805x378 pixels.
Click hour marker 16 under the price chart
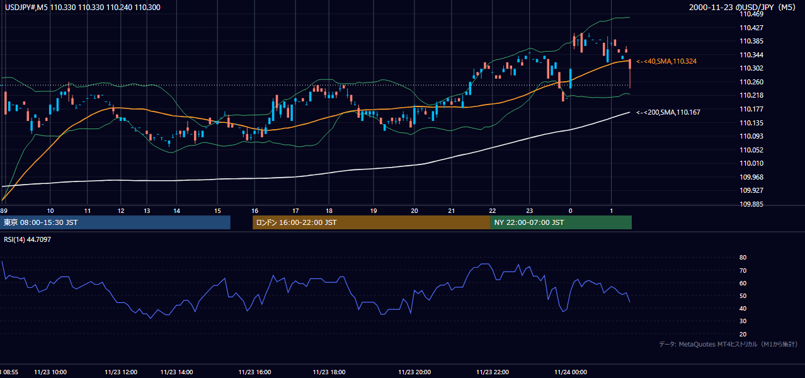click(255, 211)
